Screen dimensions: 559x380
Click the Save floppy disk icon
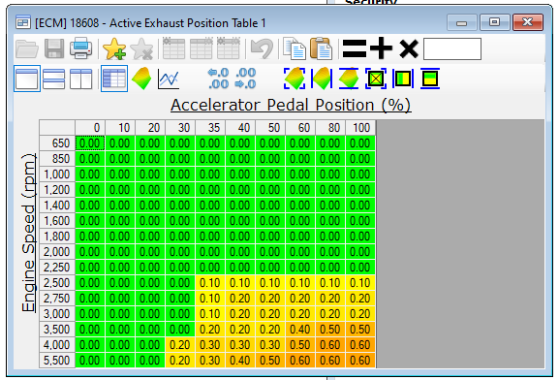[54, 48]
